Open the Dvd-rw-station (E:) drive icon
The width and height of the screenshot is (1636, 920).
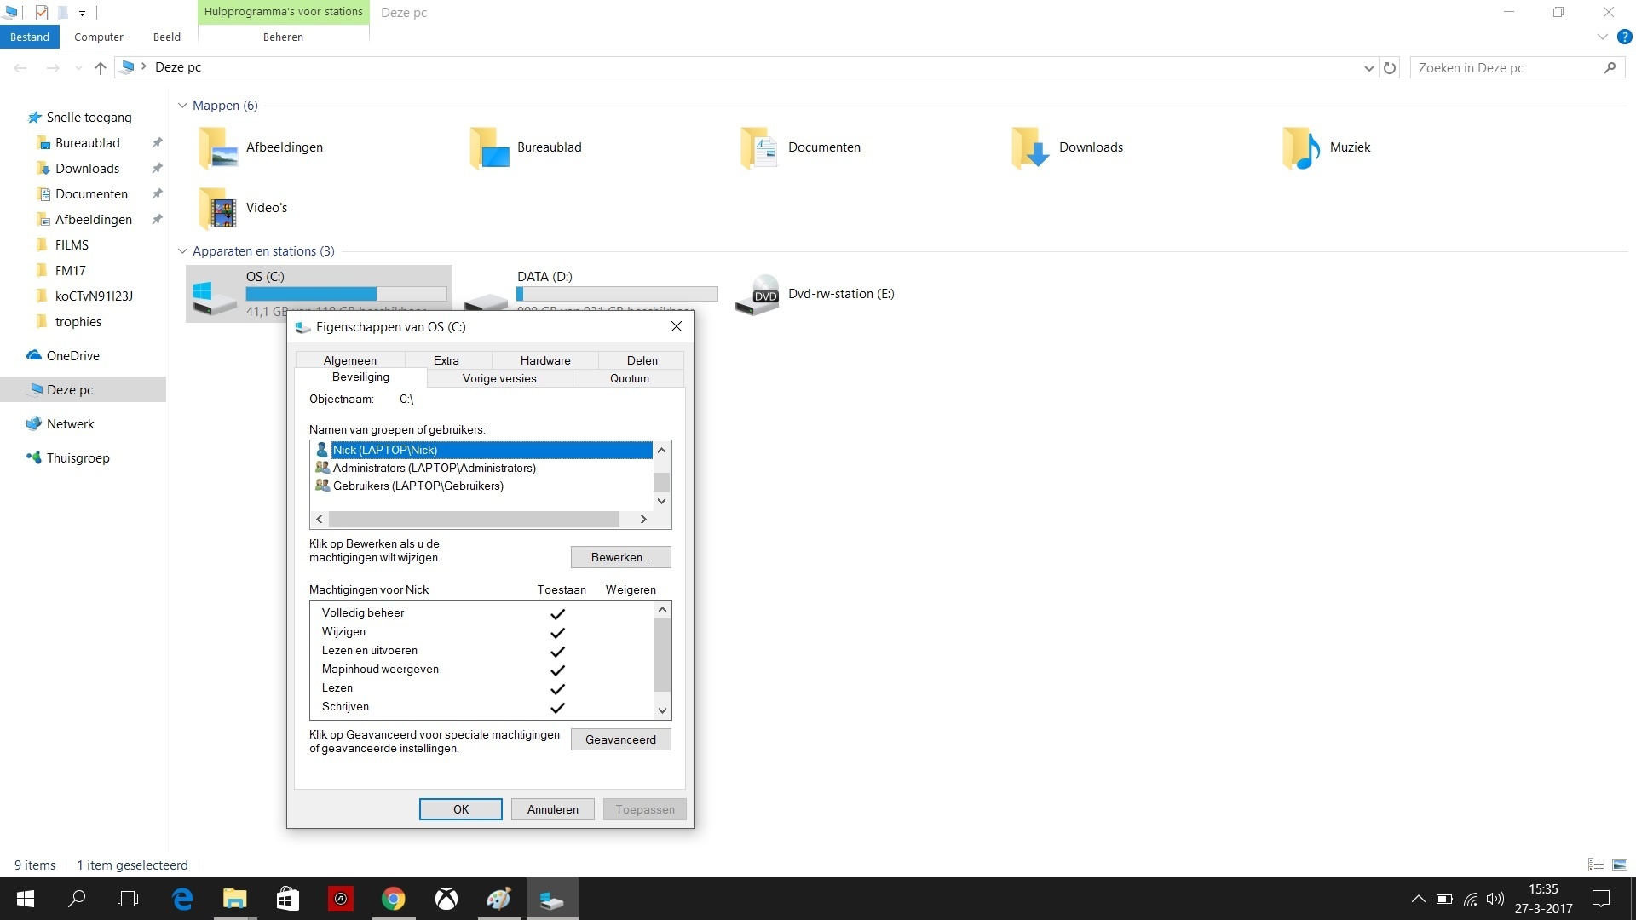[x=758, y=295]
